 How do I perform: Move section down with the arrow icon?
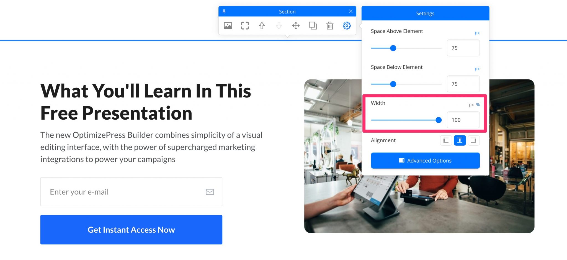pos(279,26)
